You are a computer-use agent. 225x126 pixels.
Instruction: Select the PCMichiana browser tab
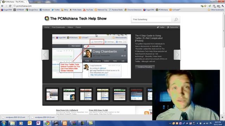click(15, 2)
